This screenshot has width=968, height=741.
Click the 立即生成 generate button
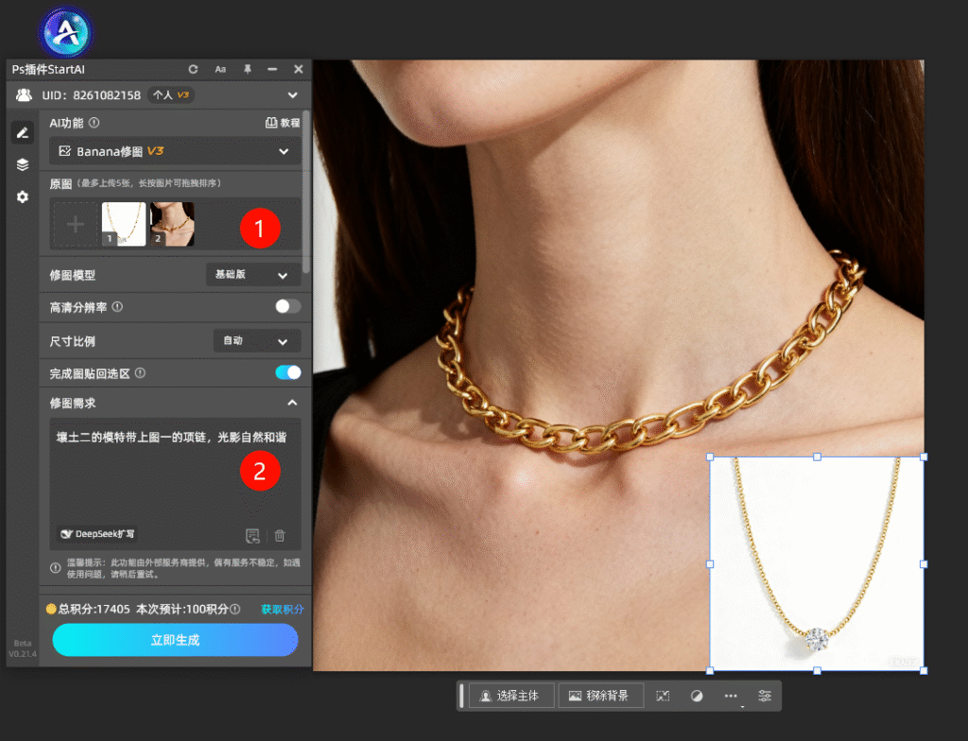[x=175, y=640]
